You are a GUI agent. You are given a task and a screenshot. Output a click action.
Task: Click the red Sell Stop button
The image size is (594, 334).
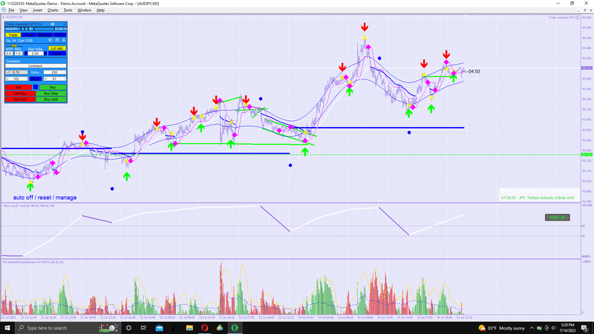[20, 94]
